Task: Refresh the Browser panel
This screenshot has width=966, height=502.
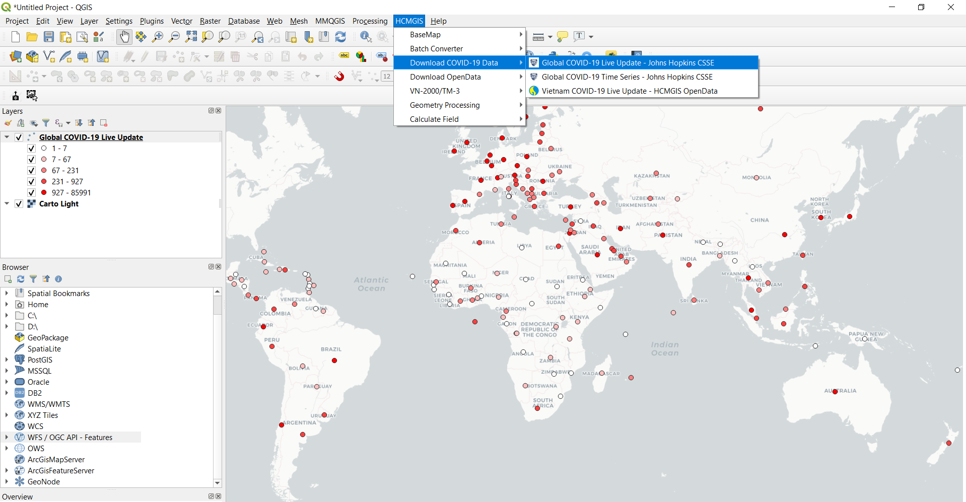Action: pyautogui.click(x=21, y=279)
